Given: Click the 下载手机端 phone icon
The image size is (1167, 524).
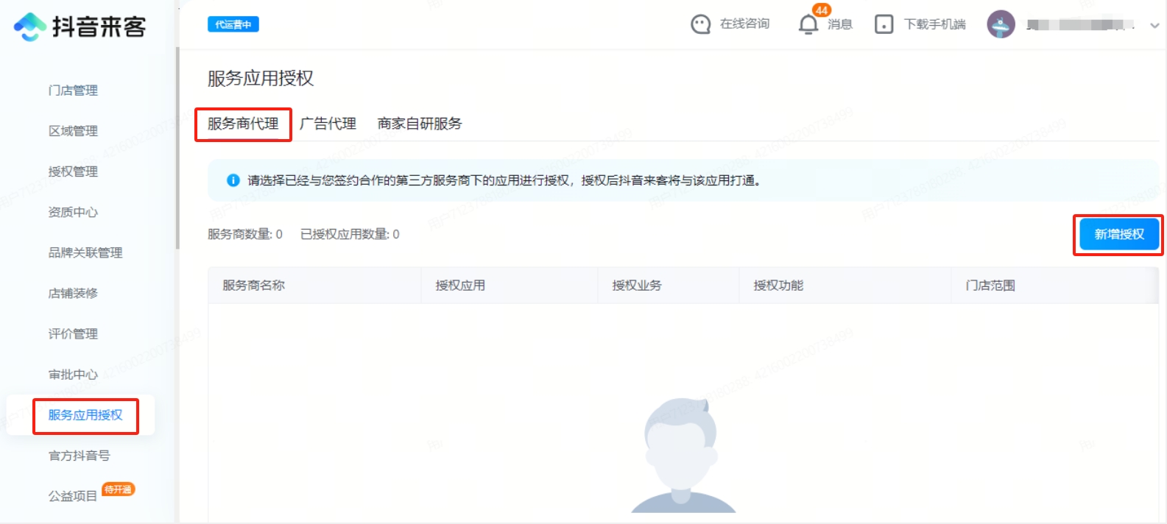Looking at the screenshot, I should pos(884,24).
